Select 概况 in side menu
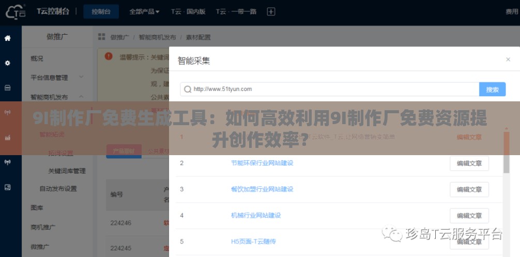 [37, 58]
